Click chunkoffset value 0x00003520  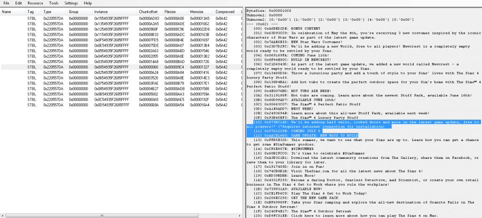click(x=149, y=78)
